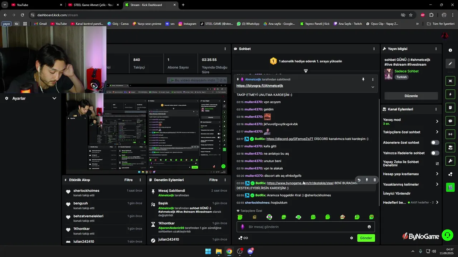Open File Explorer from the taskbar
Viewport: 458px width, 257px height.
(219, 251)
